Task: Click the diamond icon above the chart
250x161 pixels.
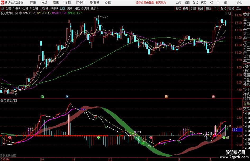Action: point(226,13)
